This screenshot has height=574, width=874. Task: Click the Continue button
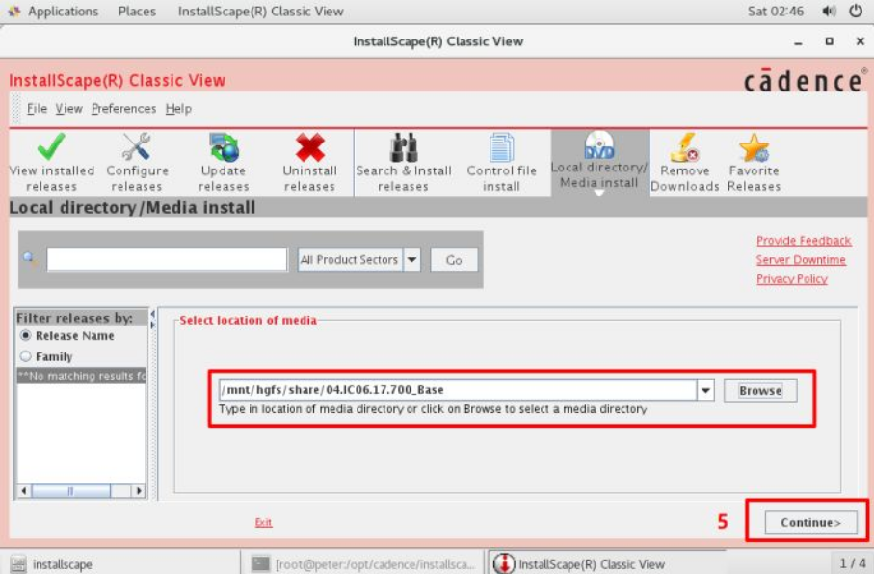811,521
